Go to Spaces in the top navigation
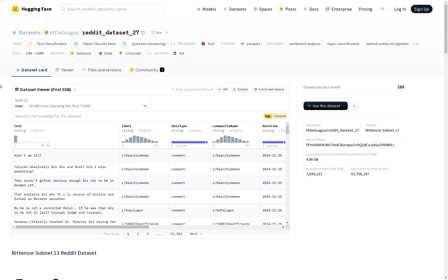448x280 pixels. pos(263,9)
